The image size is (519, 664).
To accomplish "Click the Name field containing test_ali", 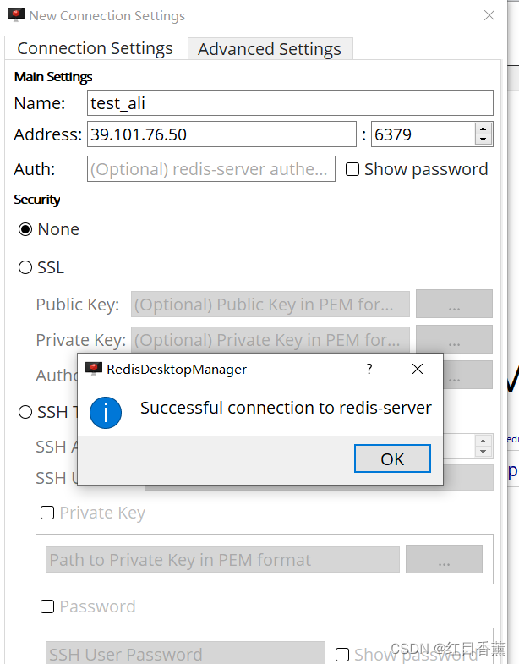I will 290,103.
